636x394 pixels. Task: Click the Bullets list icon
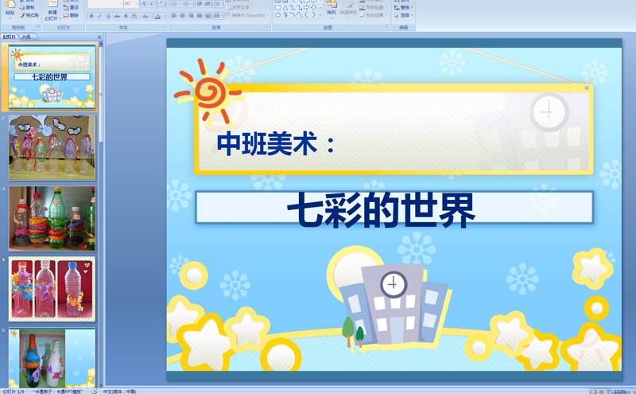174,4
